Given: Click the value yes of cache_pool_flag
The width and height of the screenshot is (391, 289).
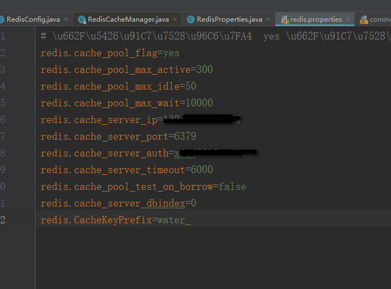Looking at the screenshot, I should 171,53.
